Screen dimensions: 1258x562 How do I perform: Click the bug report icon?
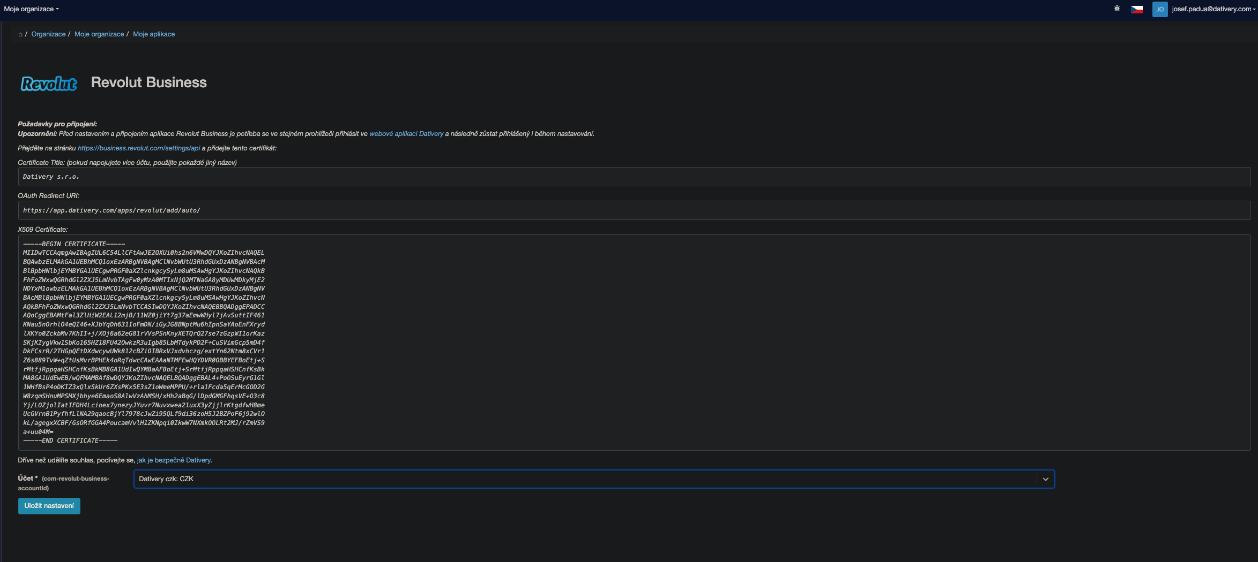[x=1117, y=9]
